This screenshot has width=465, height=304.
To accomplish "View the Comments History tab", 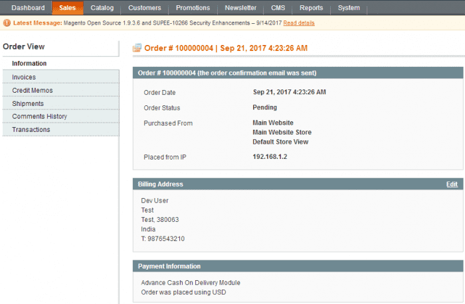I will point(39,117).
